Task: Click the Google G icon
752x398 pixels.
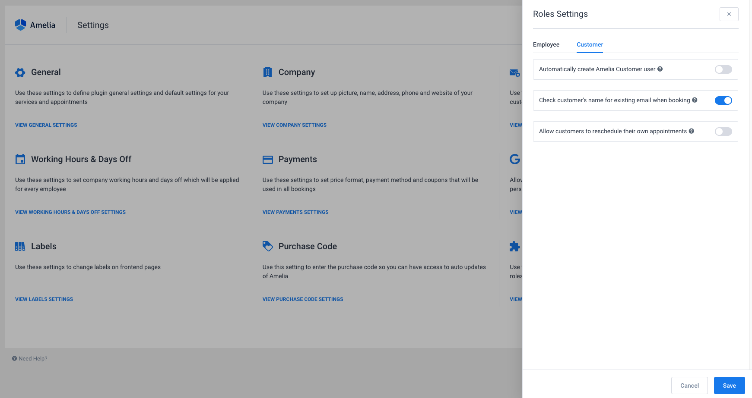Action: pos(515,159)
